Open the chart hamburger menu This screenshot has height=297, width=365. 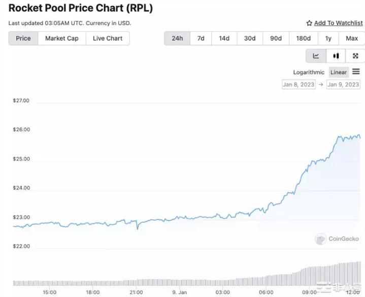356,72
